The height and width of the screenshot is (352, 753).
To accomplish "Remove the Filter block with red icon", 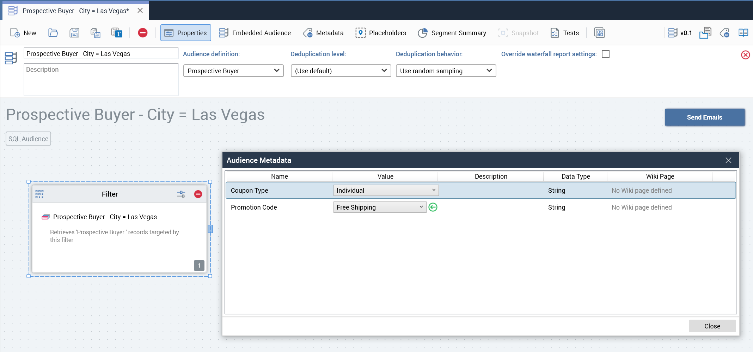I will click(x=198, y=194).
